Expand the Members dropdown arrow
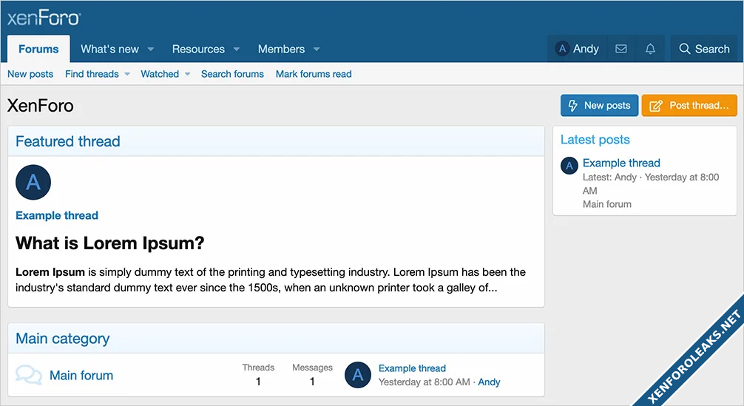Viewport: 744px width, 406px height. pyautogui.click(x=317, y=50)
